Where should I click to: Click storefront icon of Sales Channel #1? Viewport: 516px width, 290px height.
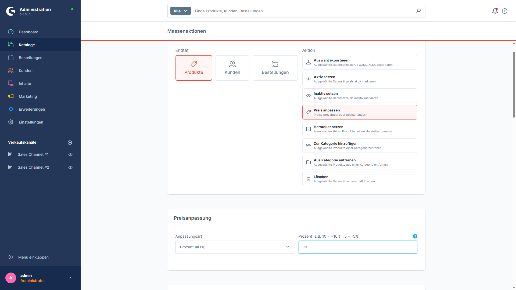[x=10, y=154]
